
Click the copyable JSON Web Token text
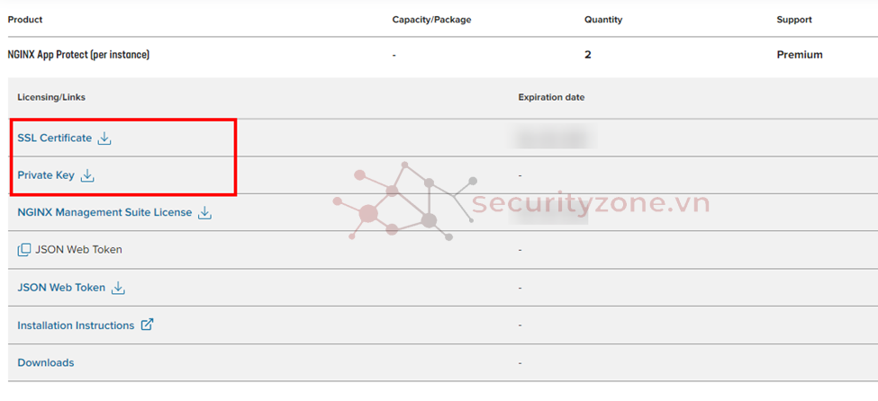(x=78, y=250)
